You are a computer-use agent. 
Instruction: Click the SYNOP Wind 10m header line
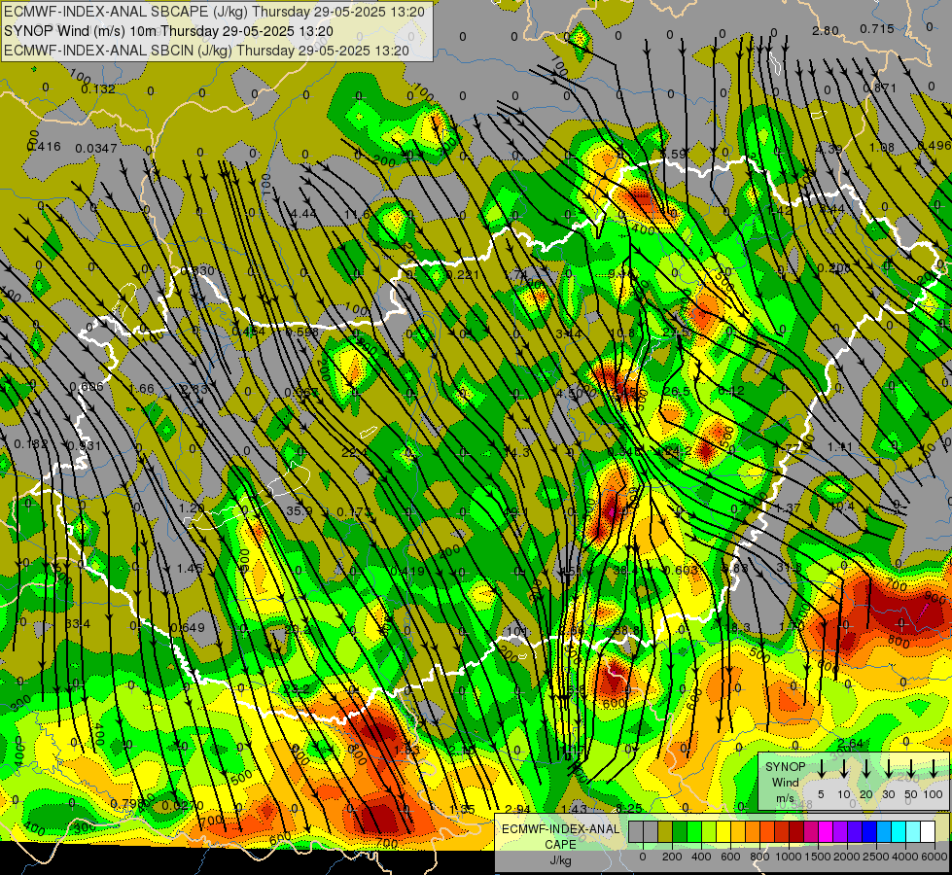[x=168, y=31]
